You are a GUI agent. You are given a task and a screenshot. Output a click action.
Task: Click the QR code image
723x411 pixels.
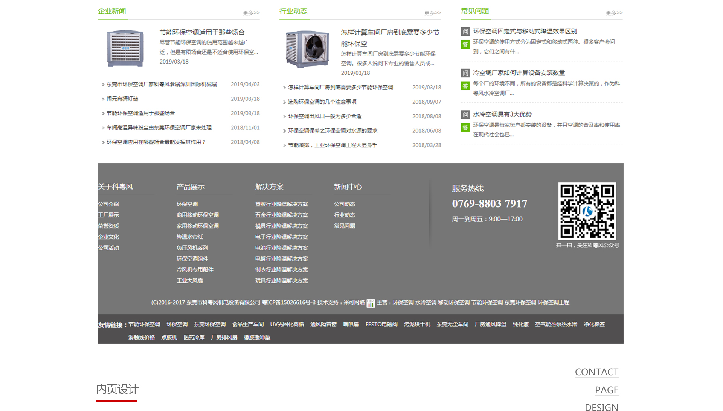[x=587, y=211]
